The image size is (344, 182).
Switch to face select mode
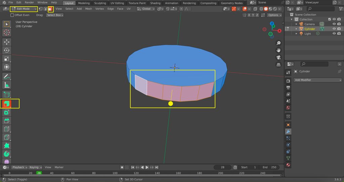(50, 9)
